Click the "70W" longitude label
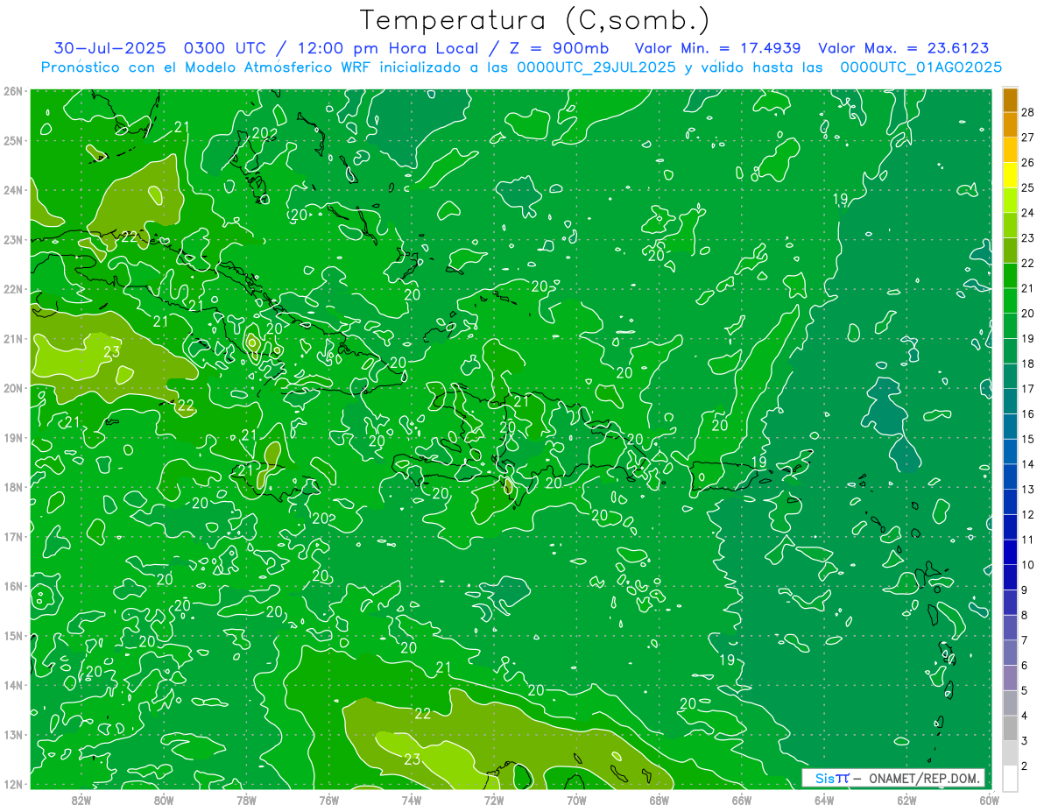The image size is (1051, 812). click(x=576, y=800)
